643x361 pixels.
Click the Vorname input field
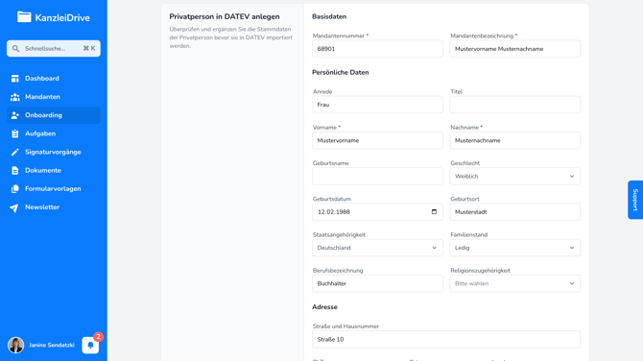coord(377,140)
